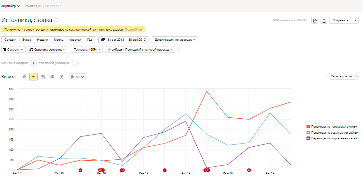Screen dimensions: 363x181
Task: Select the Неделя period
Action: click(42, 40)
